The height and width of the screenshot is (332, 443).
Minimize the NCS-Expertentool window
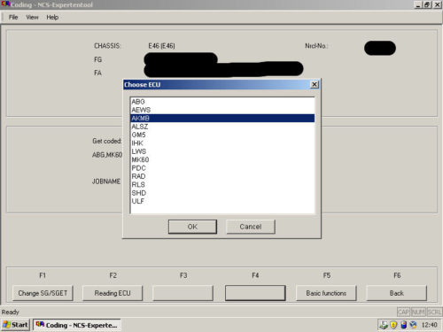(418, 4)
